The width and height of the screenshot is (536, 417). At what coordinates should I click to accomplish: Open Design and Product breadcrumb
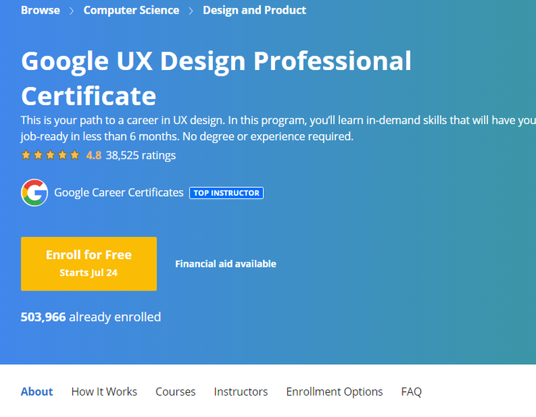click(254, 10)
